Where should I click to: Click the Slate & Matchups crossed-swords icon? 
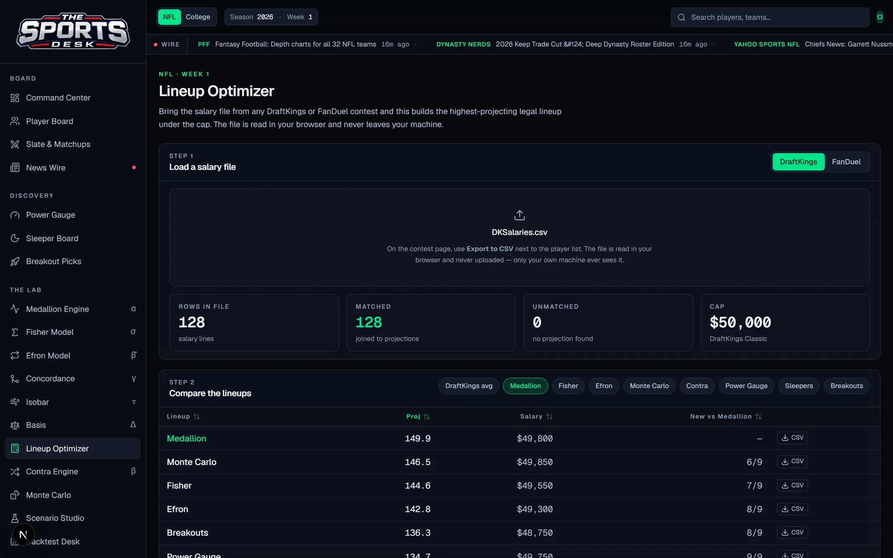coord(15,144)
